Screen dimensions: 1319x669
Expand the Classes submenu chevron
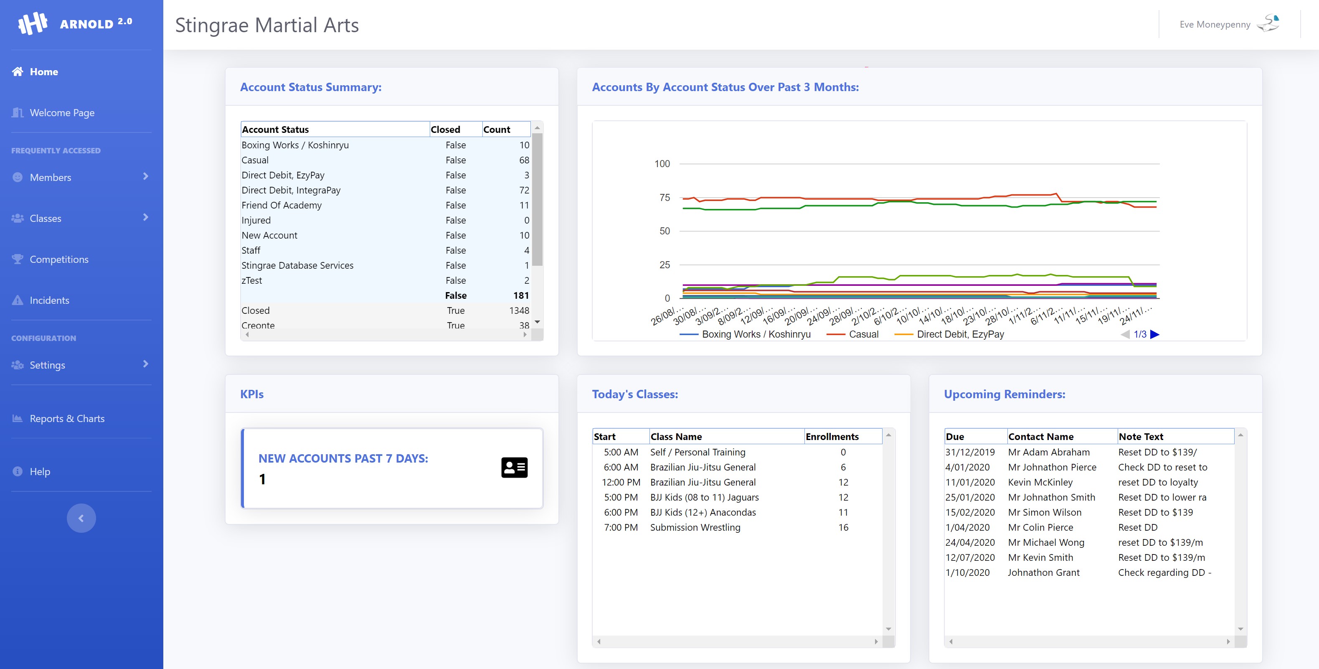click(145, 218)
